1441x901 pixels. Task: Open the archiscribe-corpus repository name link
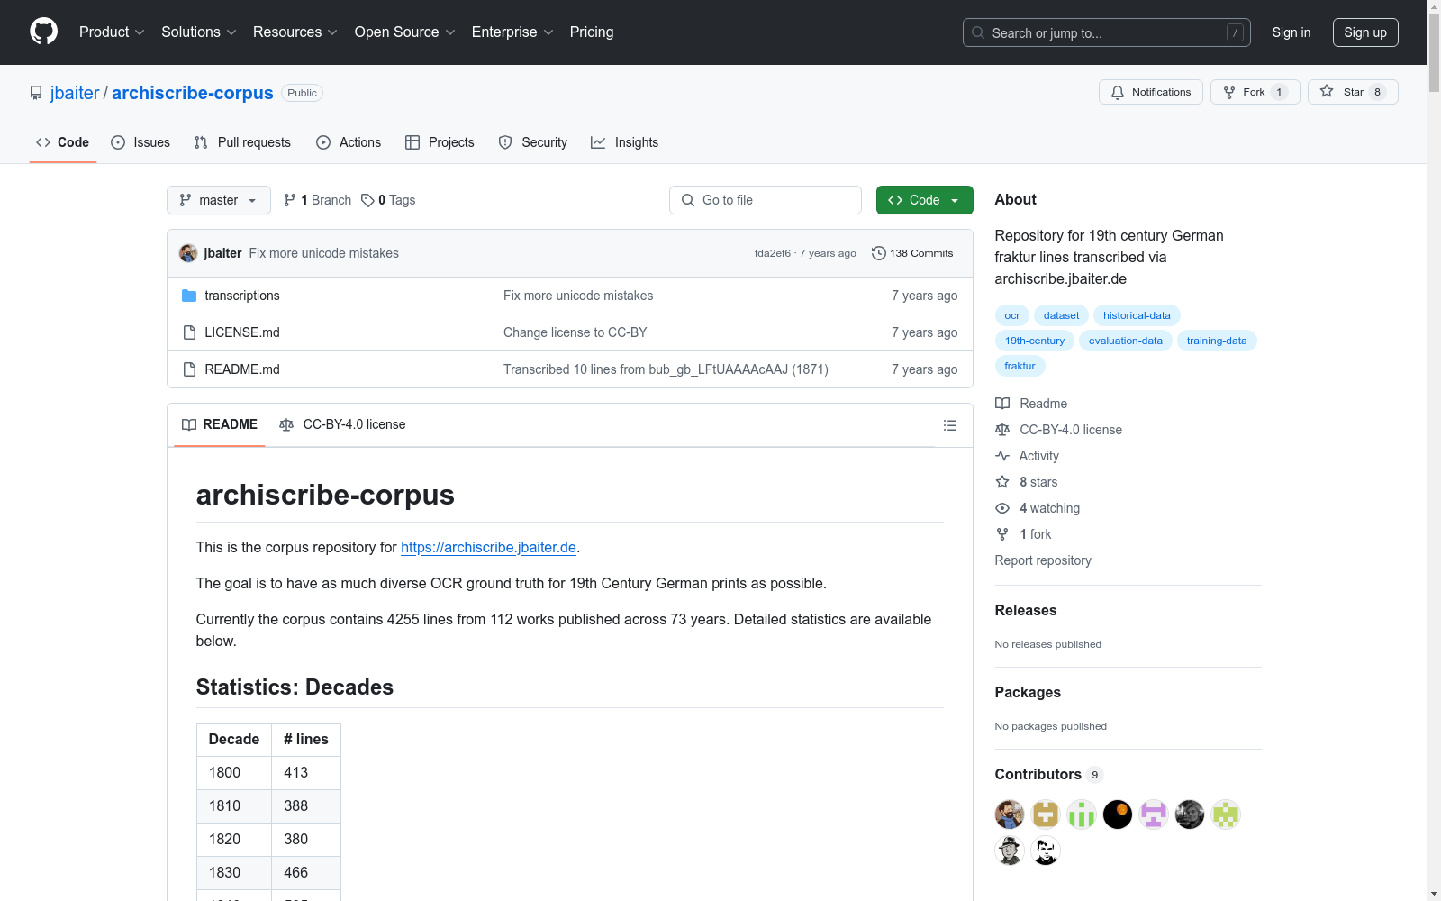pos(193,93)
